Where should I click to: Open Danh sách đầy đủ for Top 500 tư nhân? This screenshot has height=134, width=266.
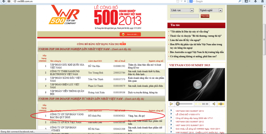point(134,99)
